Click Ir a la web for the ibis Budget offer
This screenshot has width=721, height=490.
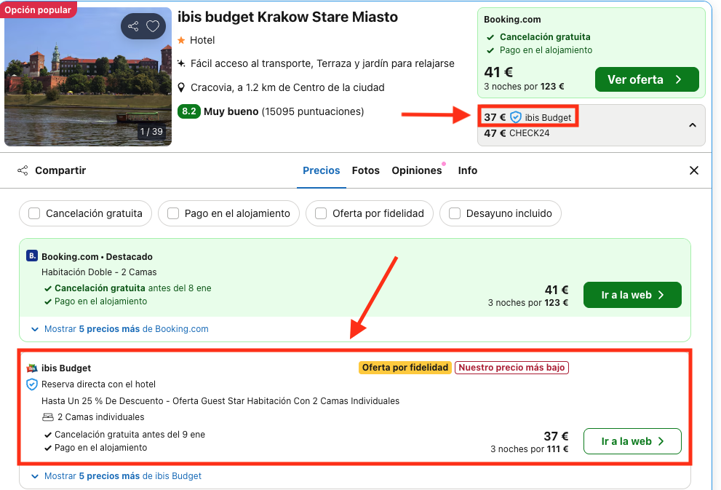(632, 441)
